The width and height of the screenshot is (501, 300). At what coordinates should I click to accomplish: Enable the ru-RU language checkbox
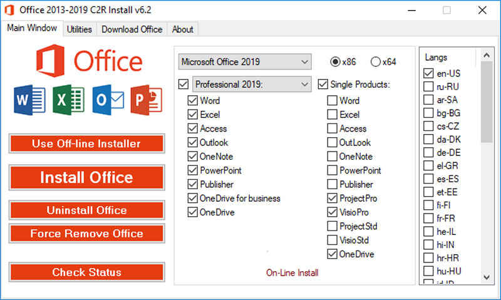click(x=428, y=86)
